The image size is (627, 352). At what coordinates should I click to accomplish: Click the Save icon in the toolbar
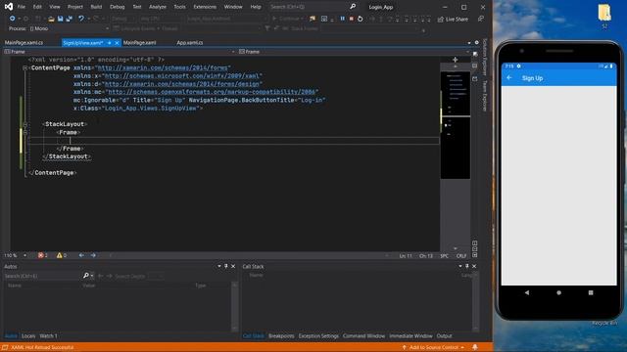tap(61, 19)
